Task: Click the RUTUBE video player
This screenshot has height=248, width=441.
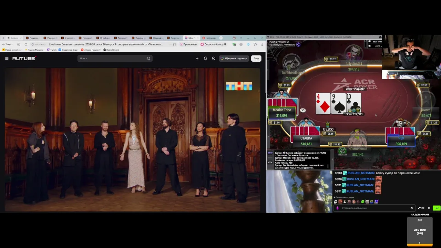Action: (x=133, y=139)
